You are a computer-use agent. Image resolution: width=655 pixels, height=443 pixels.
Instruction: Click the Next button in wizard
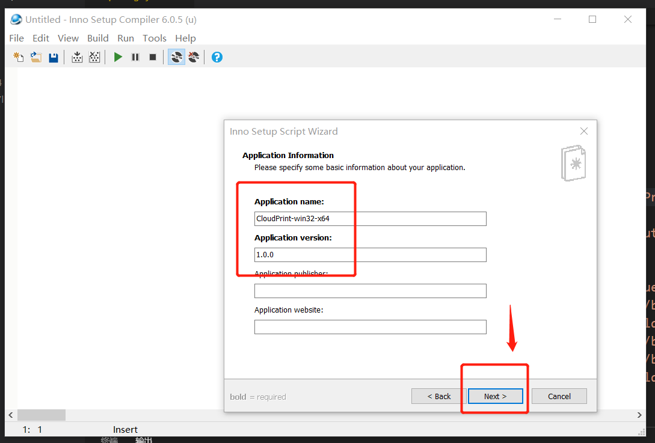click(496, 396)
